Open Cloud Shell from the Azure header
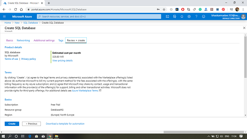Screen dimensions: 247x139 click(x=167, y=17)
